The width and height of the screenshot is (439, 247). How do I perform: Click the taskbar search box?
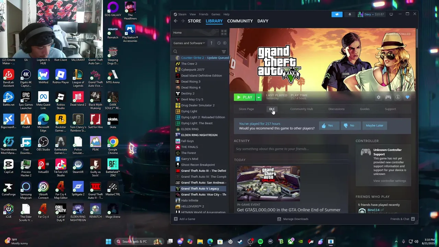(139, 242)
